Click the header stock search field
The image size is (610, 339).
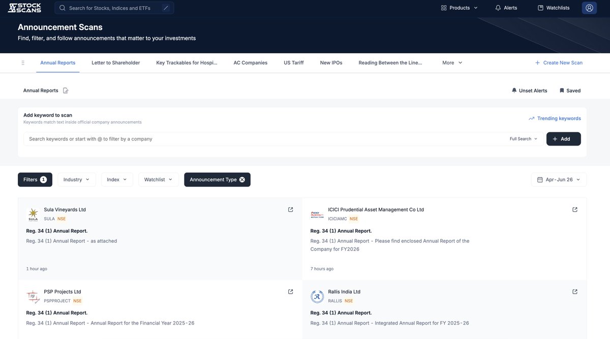(114, 8)
